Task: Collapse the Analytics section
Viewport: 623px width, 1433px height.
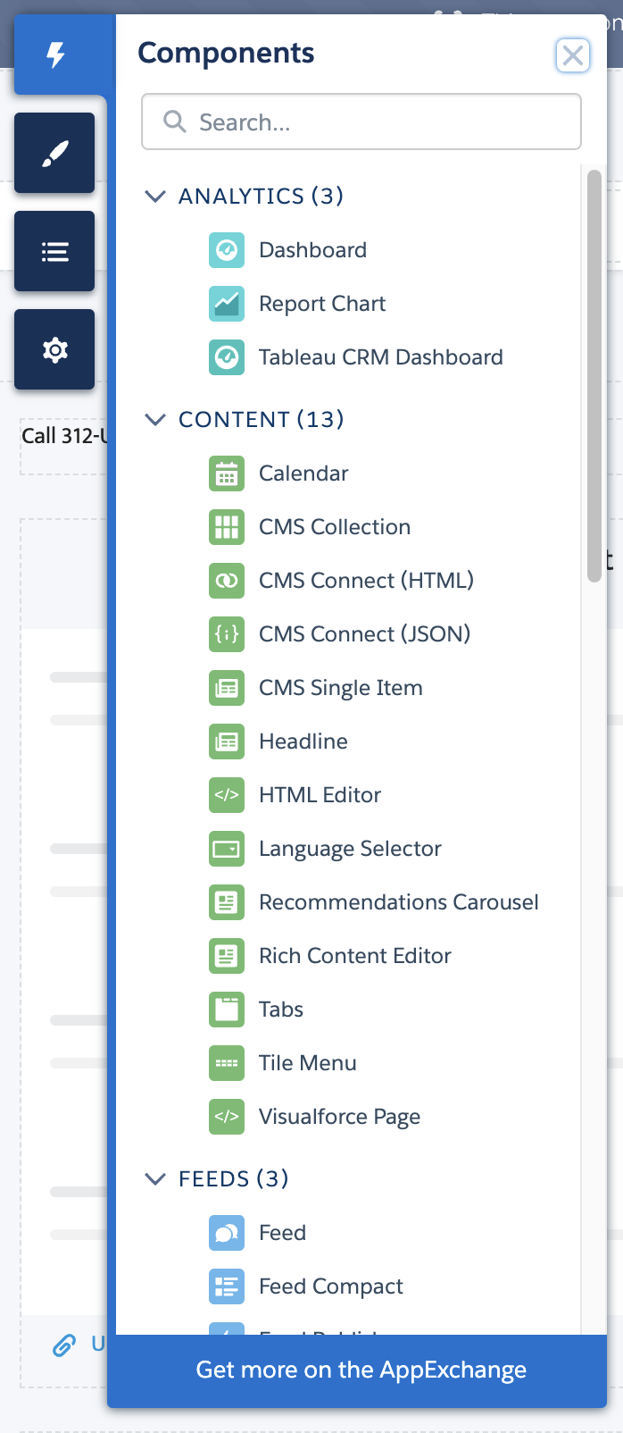Action: coord(155,196)
